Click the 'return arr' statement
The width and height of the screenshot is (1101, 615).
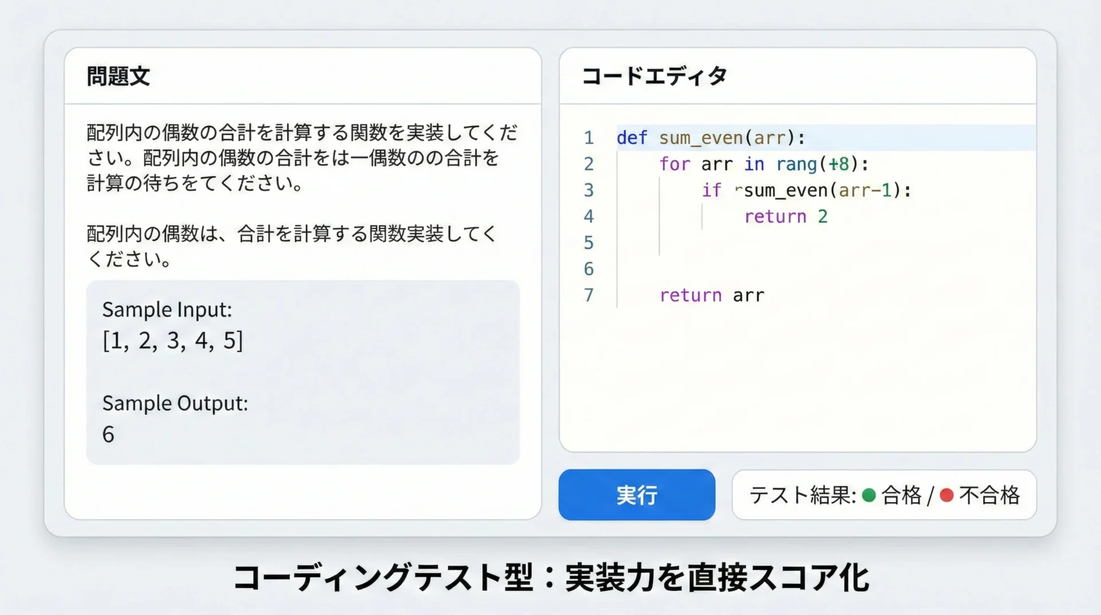(712, 295)
